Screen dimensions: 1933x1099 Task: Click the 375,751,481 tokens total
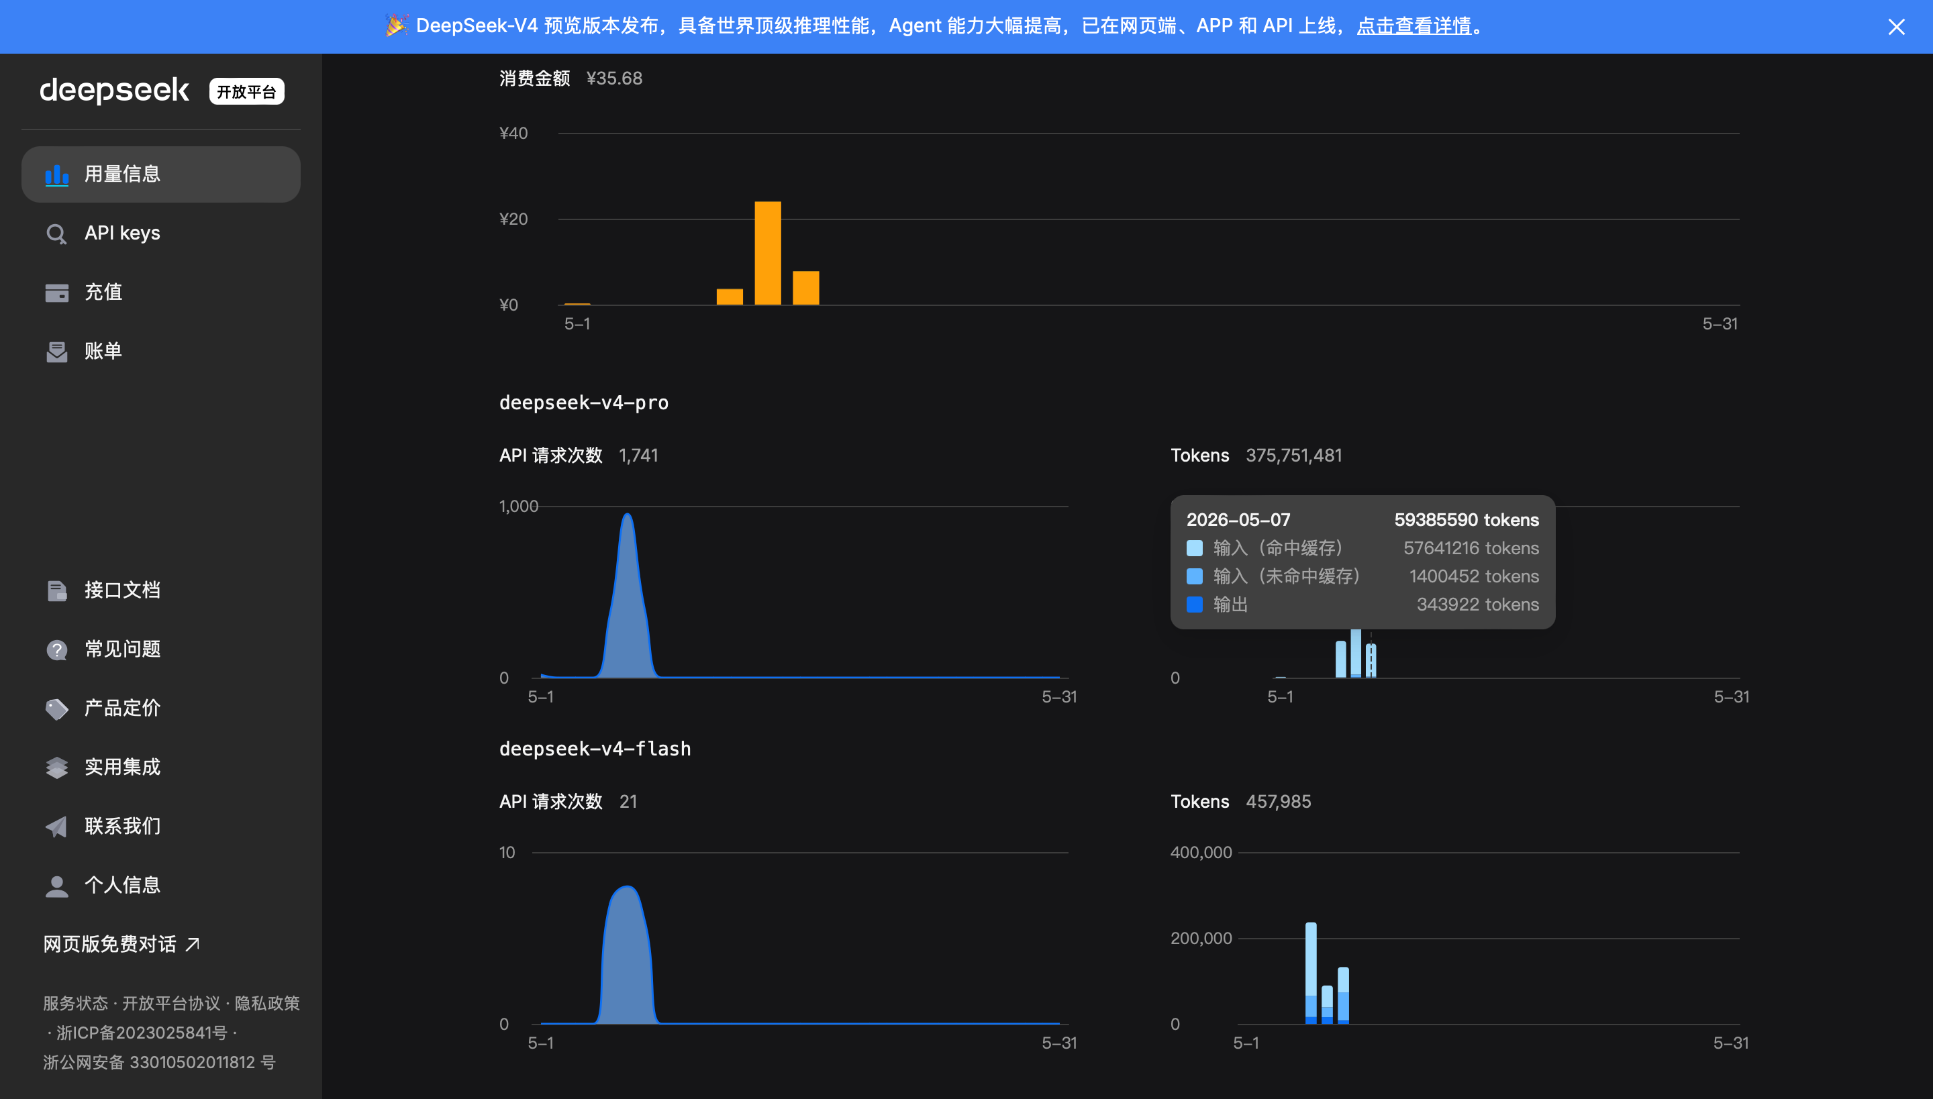pyautogui.click(x=1293, y=455)
